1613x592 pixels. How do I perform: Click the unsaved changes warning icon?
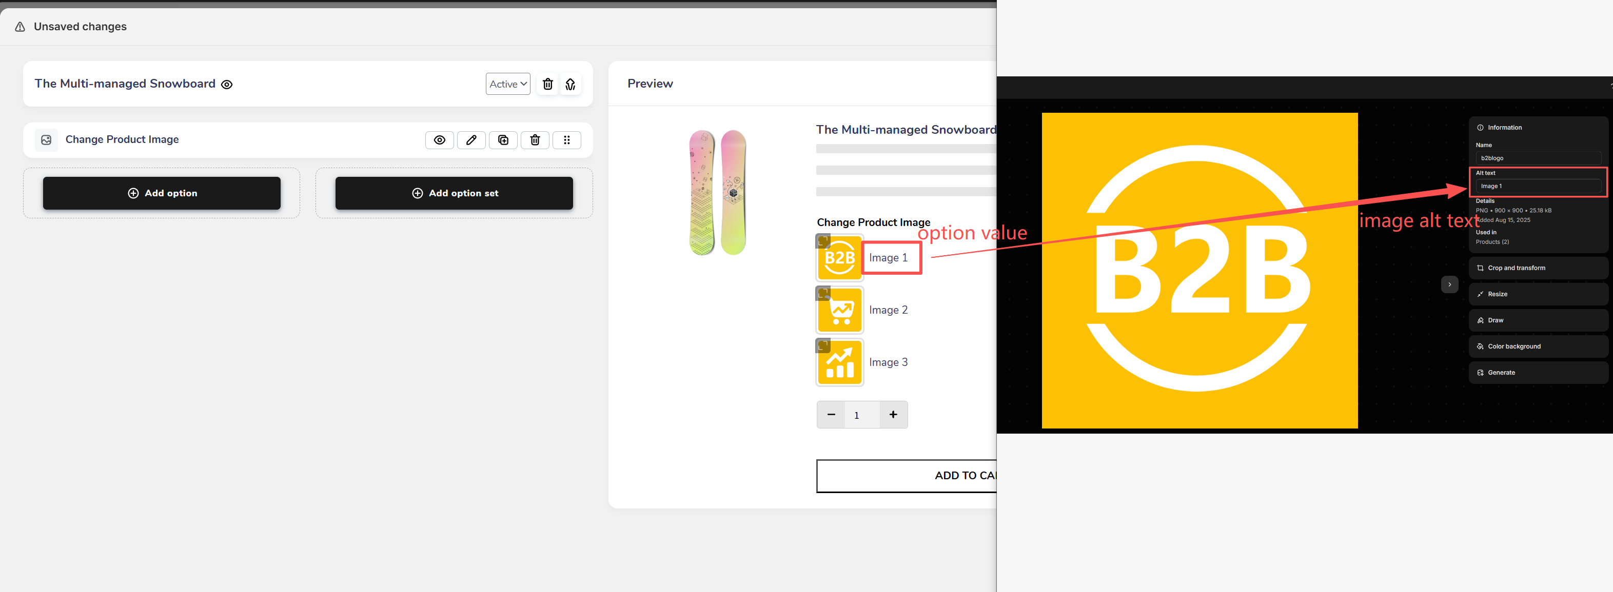click(x=20, y=27)
